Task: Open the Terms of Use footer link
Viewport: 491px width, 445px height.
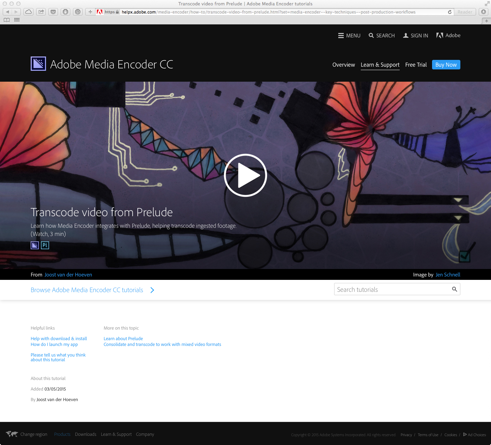Action: [x=428, y=435]
